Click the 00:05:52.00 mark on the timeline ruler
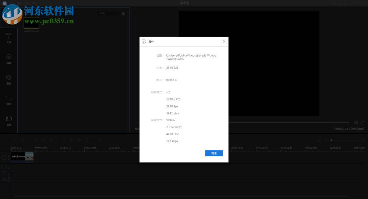The width and height of the screenshot is (368, 199). click(x=286, y=148)
